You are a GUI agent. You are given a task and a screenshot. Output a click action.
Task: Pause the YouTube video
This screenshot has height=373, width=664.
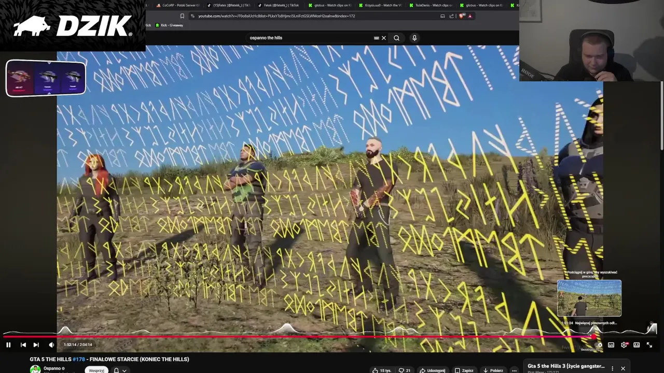pos(8,345)
